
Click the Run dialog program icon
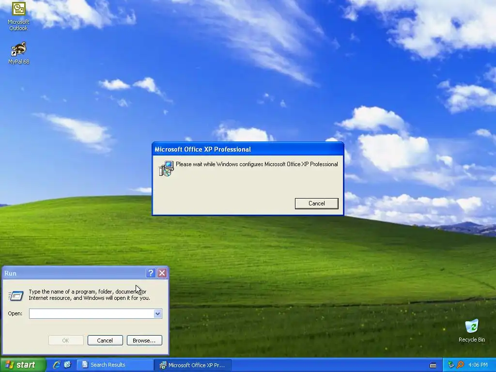(x=16, y=295)
